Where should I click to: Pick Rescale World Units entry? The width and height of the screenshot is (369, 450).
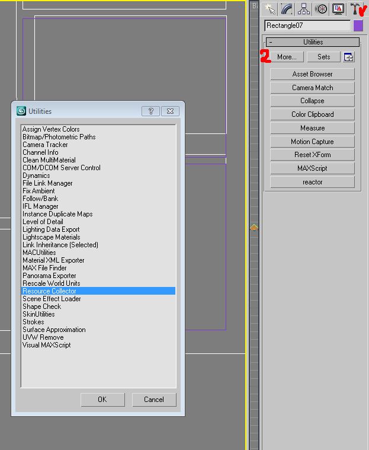(98, 283)
